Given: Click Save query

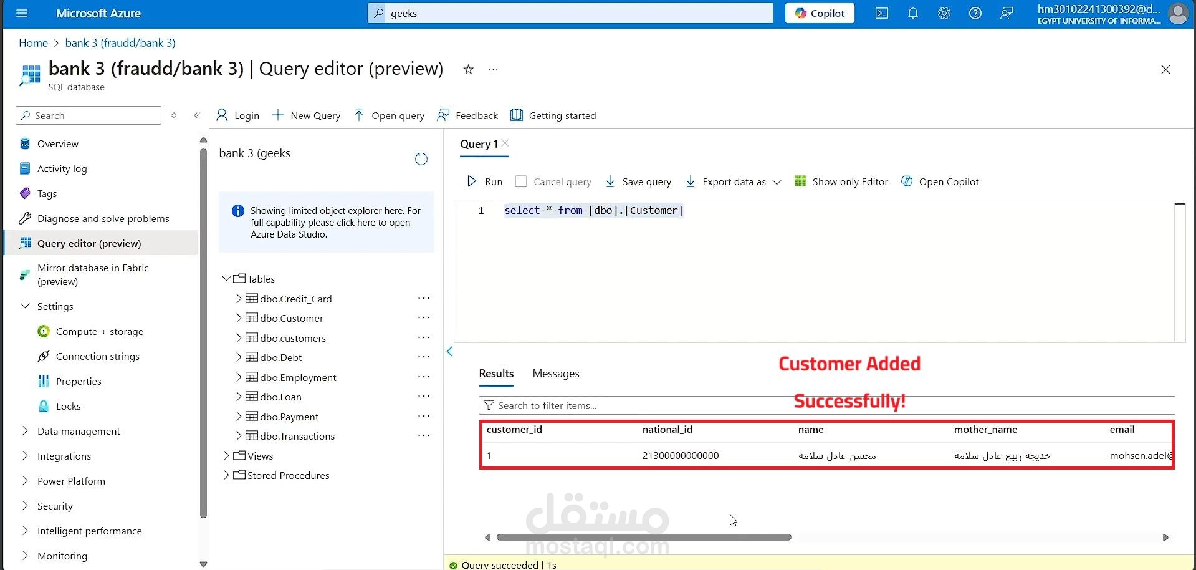Looking at the screenshot, I should pyautogui.click(x=638, y=181).
